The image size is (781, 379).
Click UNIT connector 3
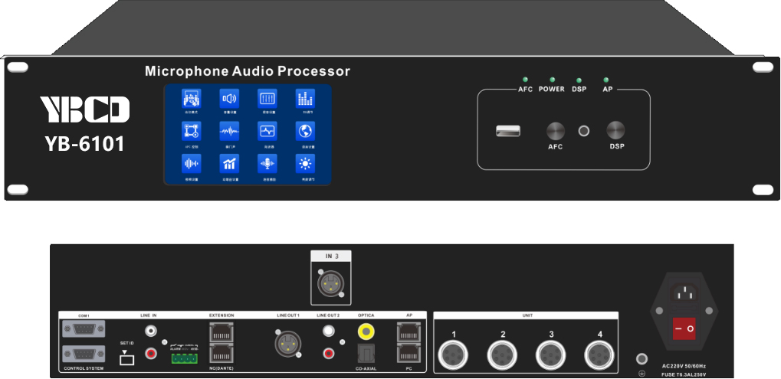[x=550, y=355]
